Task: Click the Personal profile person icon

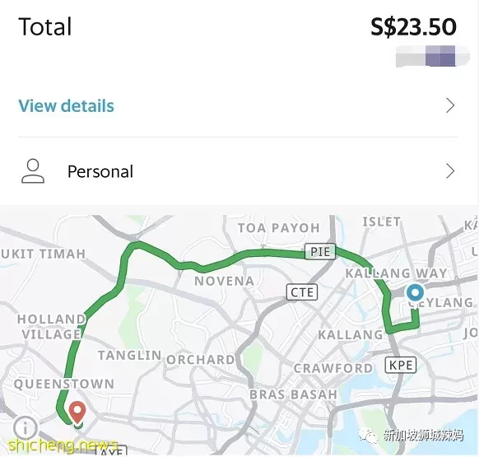Action: coord(33,171)
